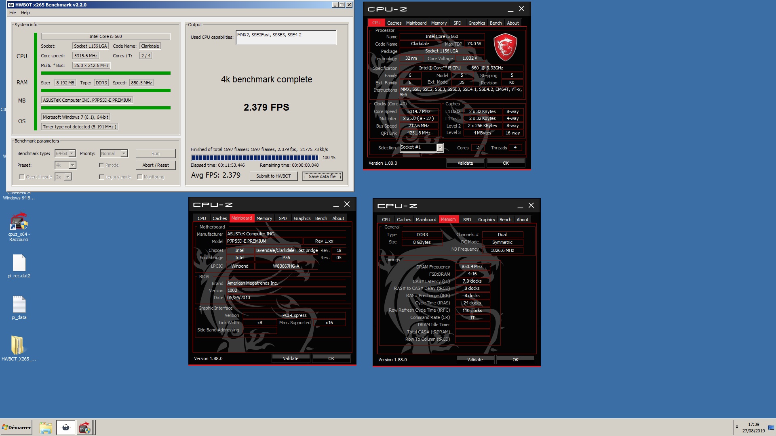
Task: Click OK in the Mainboard window
Action: coord(331,358)
